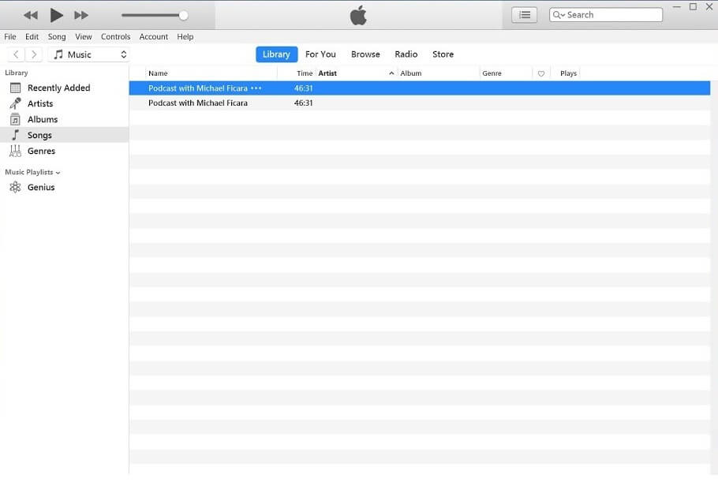The image size is (718, 497).
Task: Click inside the Search field
Action: 605,14
